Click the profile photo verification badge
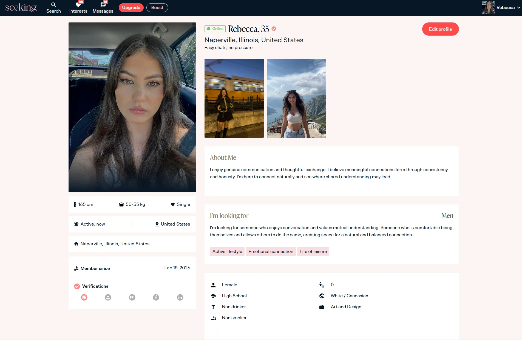Screen dimensions: 522x340 (x=108, y=297)
